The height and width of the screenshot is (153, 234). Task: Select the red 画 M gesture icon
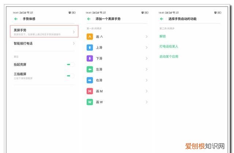(90, 91)
